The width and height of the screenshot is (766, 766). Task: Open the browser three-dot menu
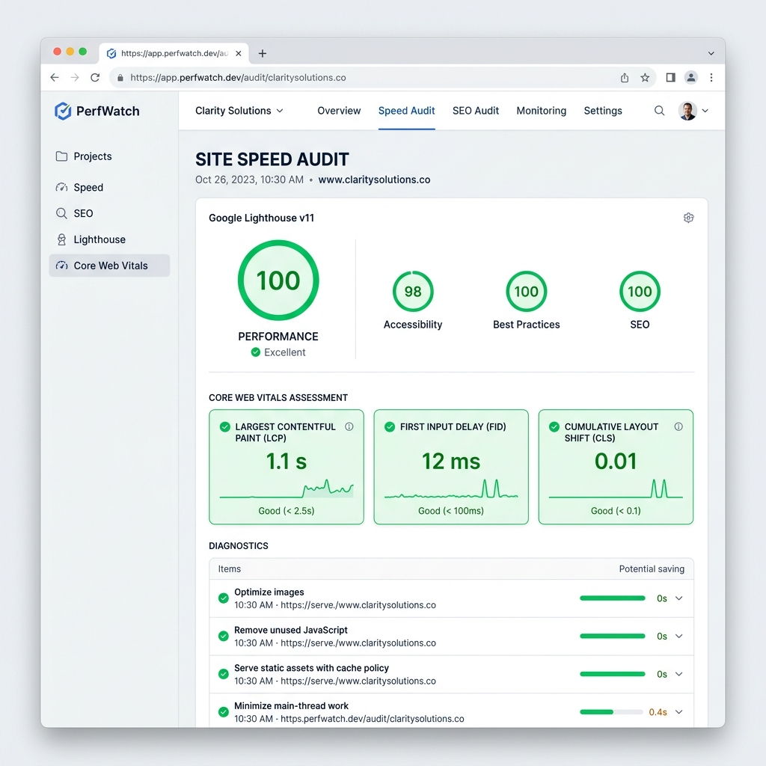(711, 78)
